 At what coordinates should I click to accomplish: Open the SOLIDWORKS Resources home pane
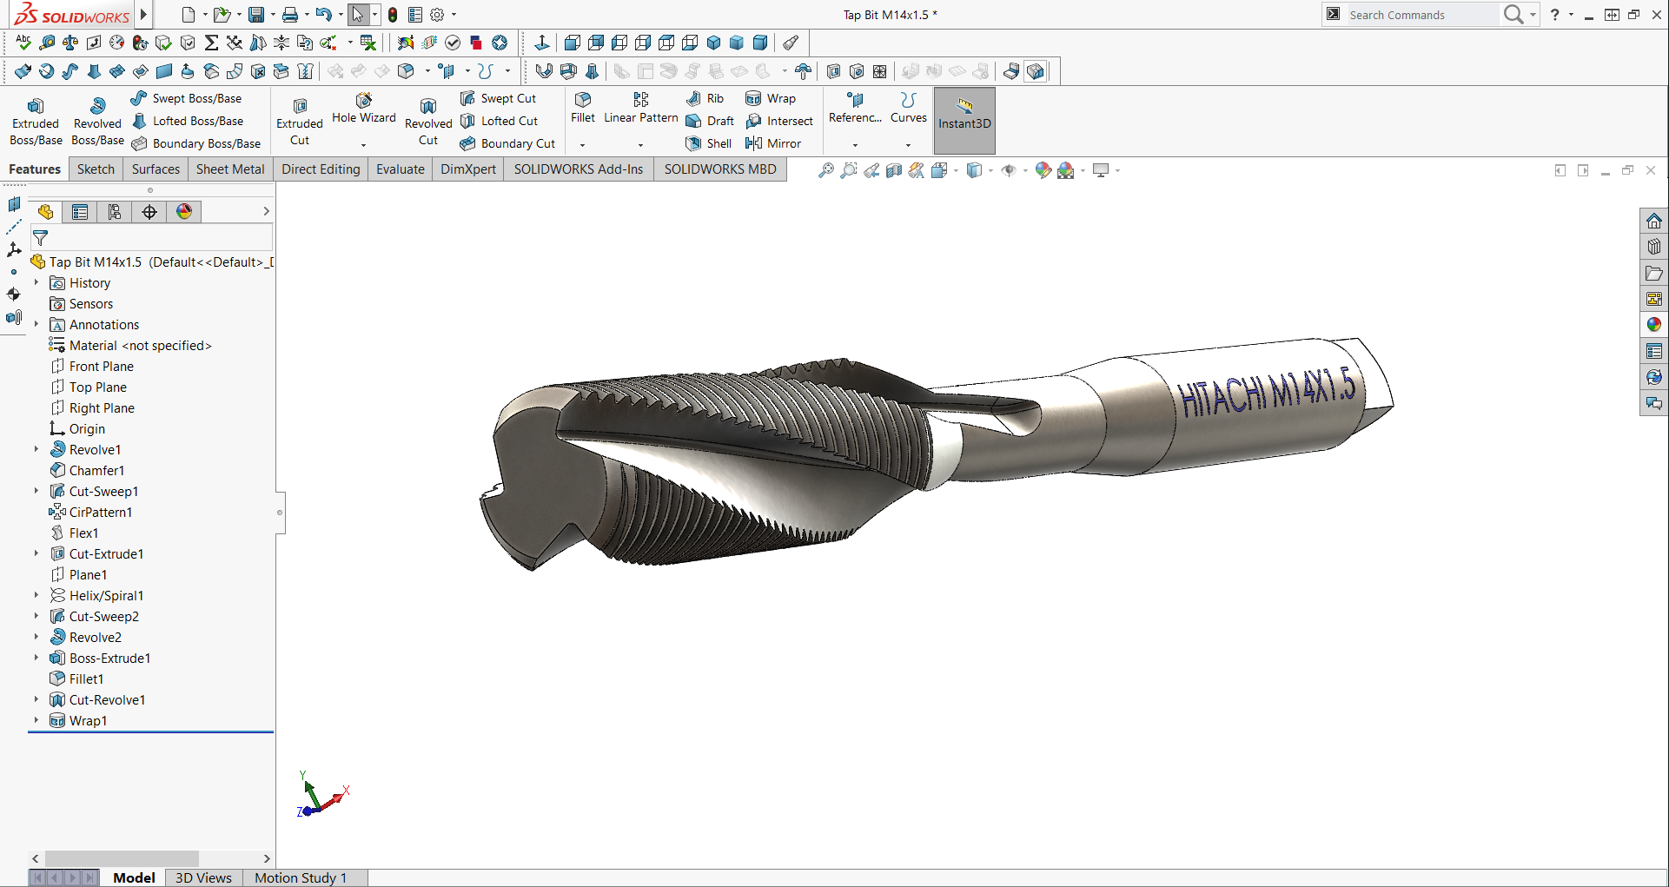coord(1654,221)
